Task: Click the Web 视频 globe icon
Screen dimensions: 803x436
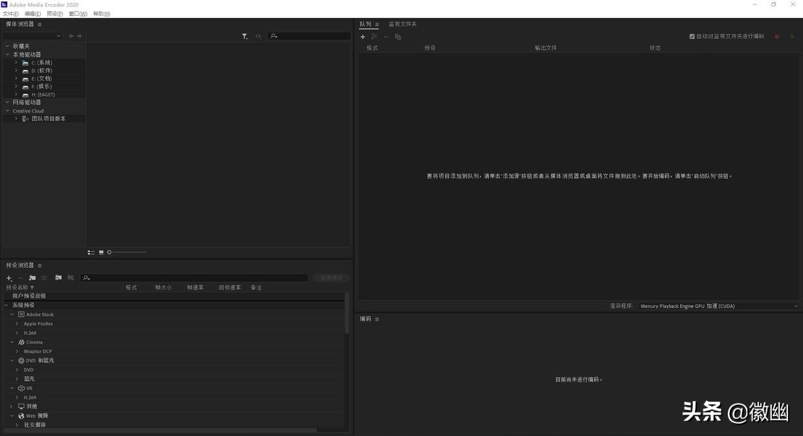Action: pyautogui.click(x=21, y=416)
